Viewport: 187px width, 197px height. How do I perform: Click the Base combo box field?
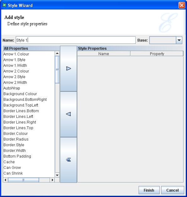click(163, 40)
